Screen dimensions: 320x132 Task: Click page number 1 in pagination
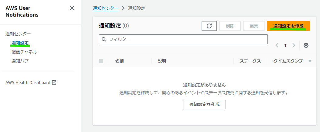[285, 45]
